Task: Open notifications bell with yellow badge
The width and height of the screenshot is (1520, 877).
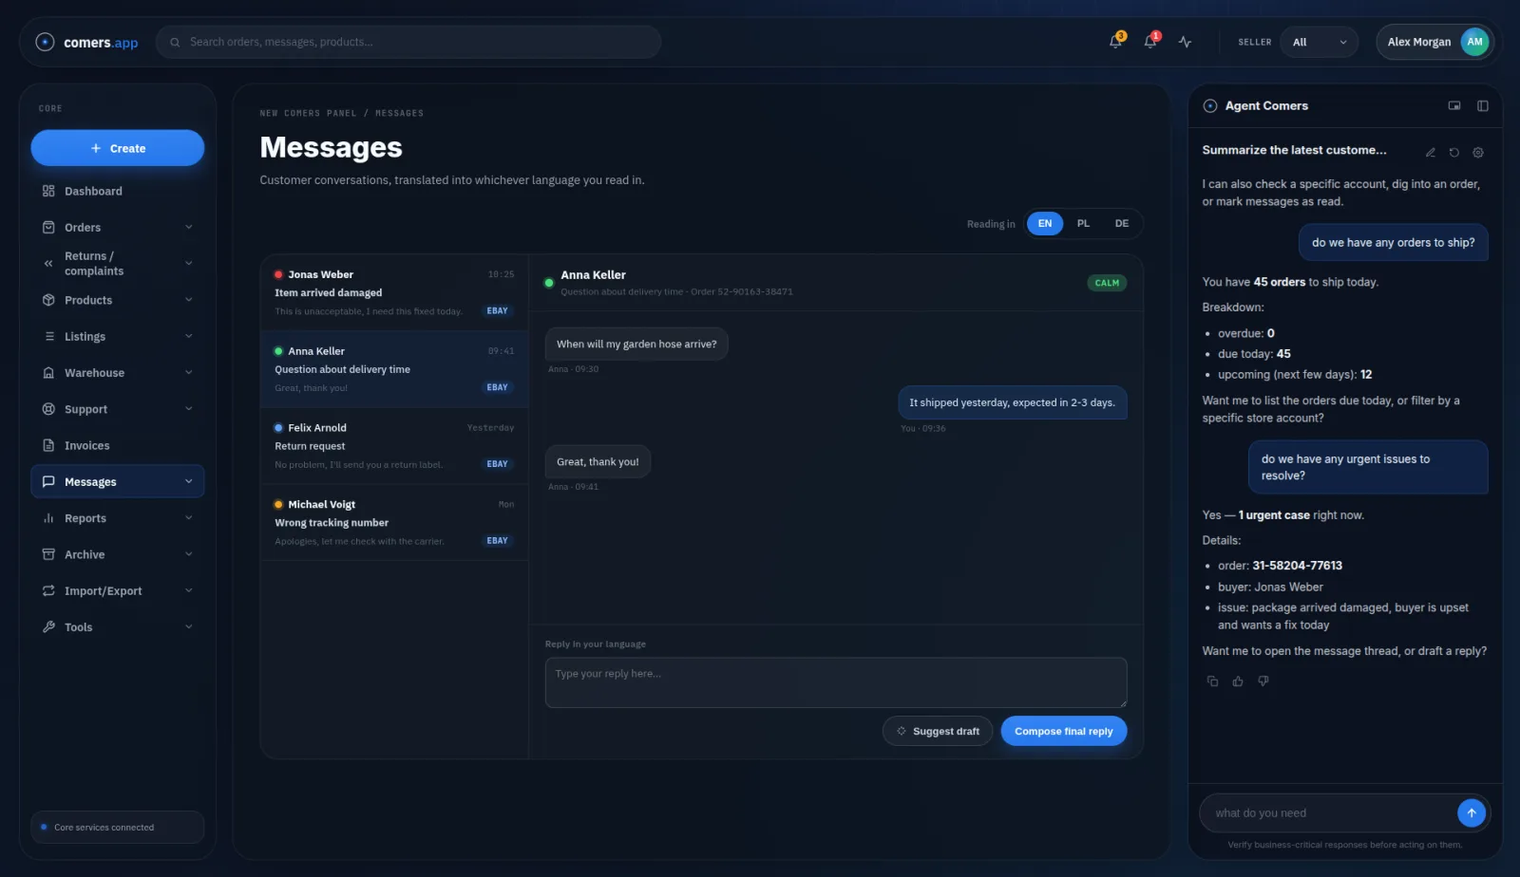Action: coord(1116,42)
